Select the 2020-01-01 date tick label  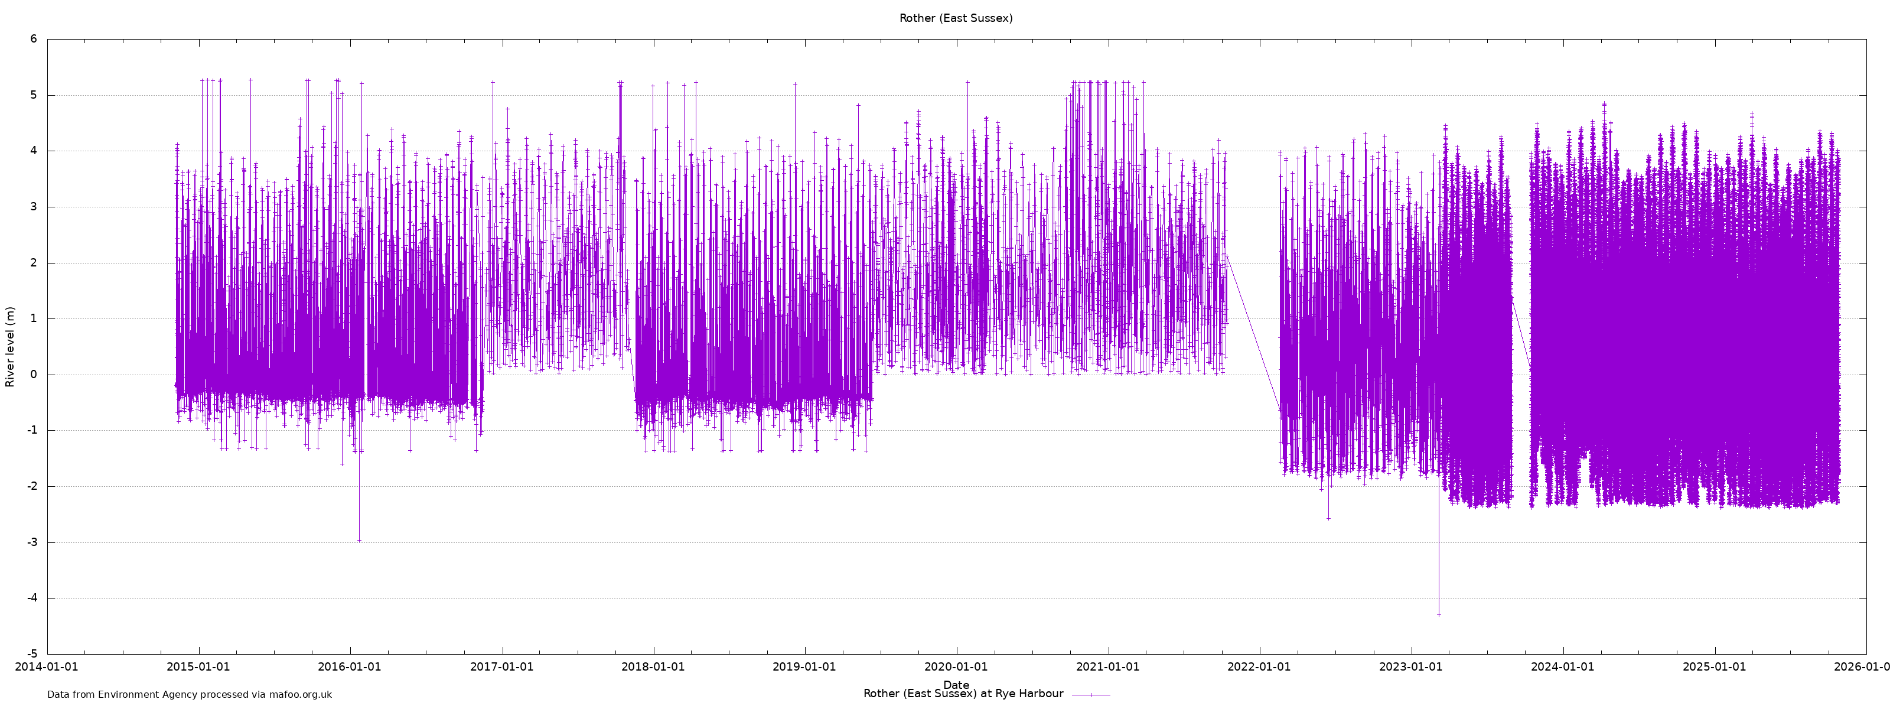click(955, 667)
